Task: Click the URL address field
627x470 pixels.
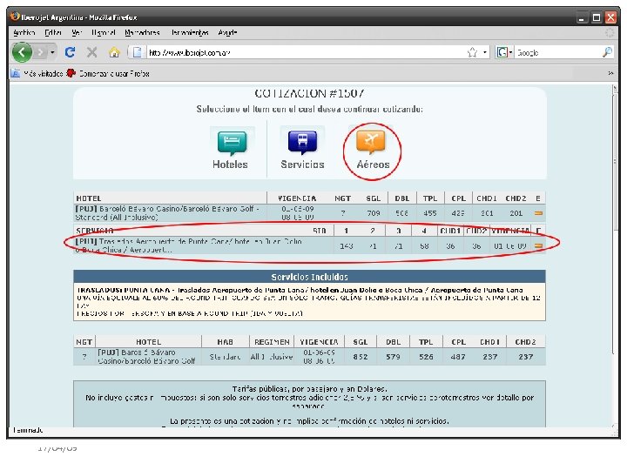Action: [x=306, y=52]
